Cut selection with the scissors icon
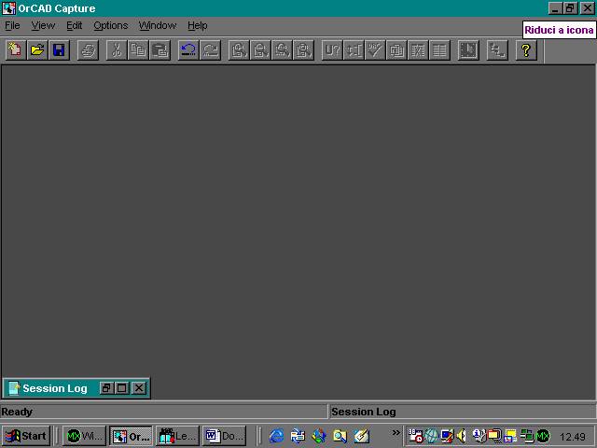597x448 pixels. click(x=117, y=49)
